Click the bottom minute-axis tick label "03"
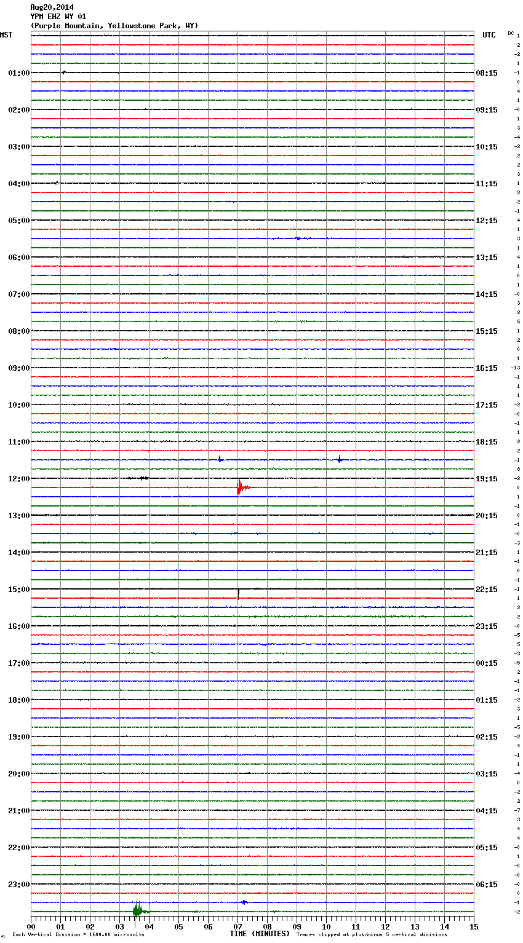Image resolution: width=523 pixels, height=943 pixels. tap(120, 926)
